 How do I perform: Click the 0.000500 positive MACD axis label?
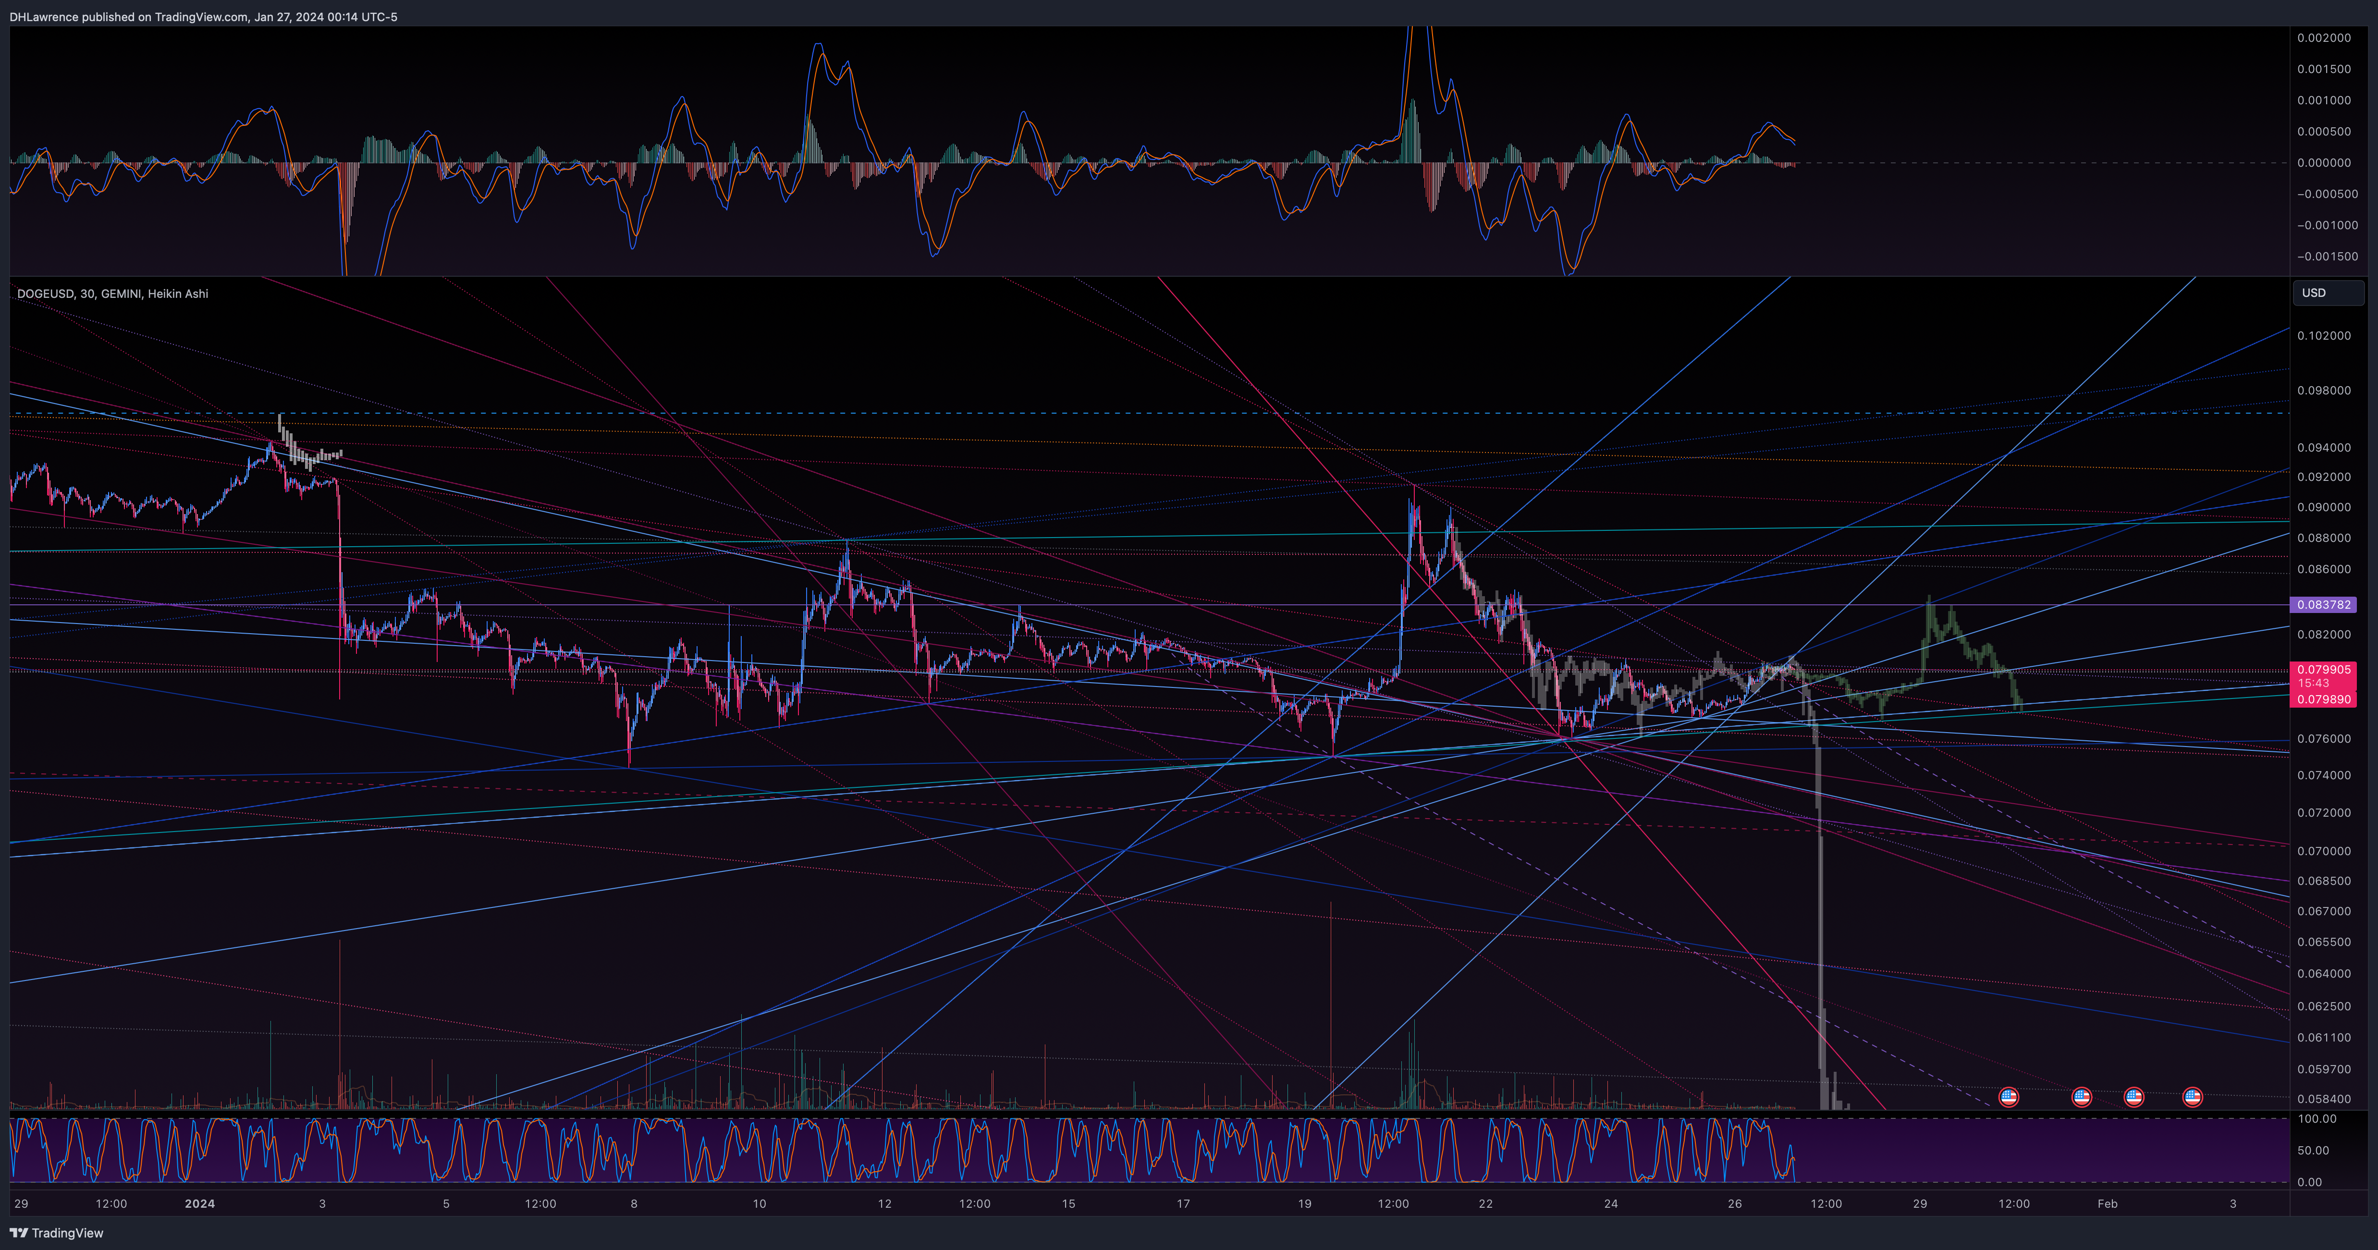pyautogui.click(x=2324, y=132)
